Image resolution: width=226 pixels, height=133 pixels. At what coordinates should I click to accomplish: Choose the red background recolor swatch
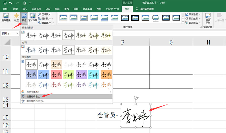coord(56,75)
